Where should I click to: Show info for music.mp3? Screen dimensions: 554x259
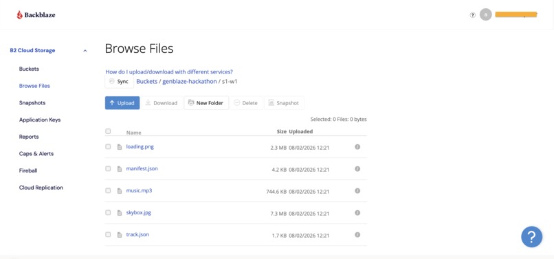[357, 191]
